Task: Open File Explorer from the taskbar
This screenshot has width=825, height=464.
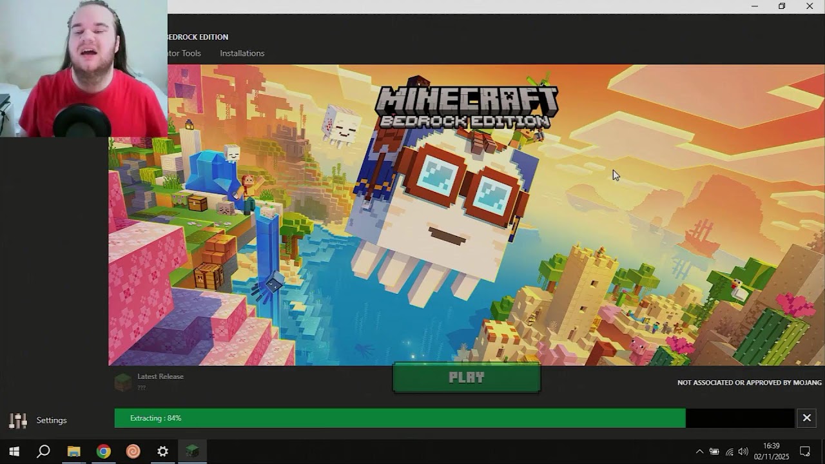Action: [73, 452]
